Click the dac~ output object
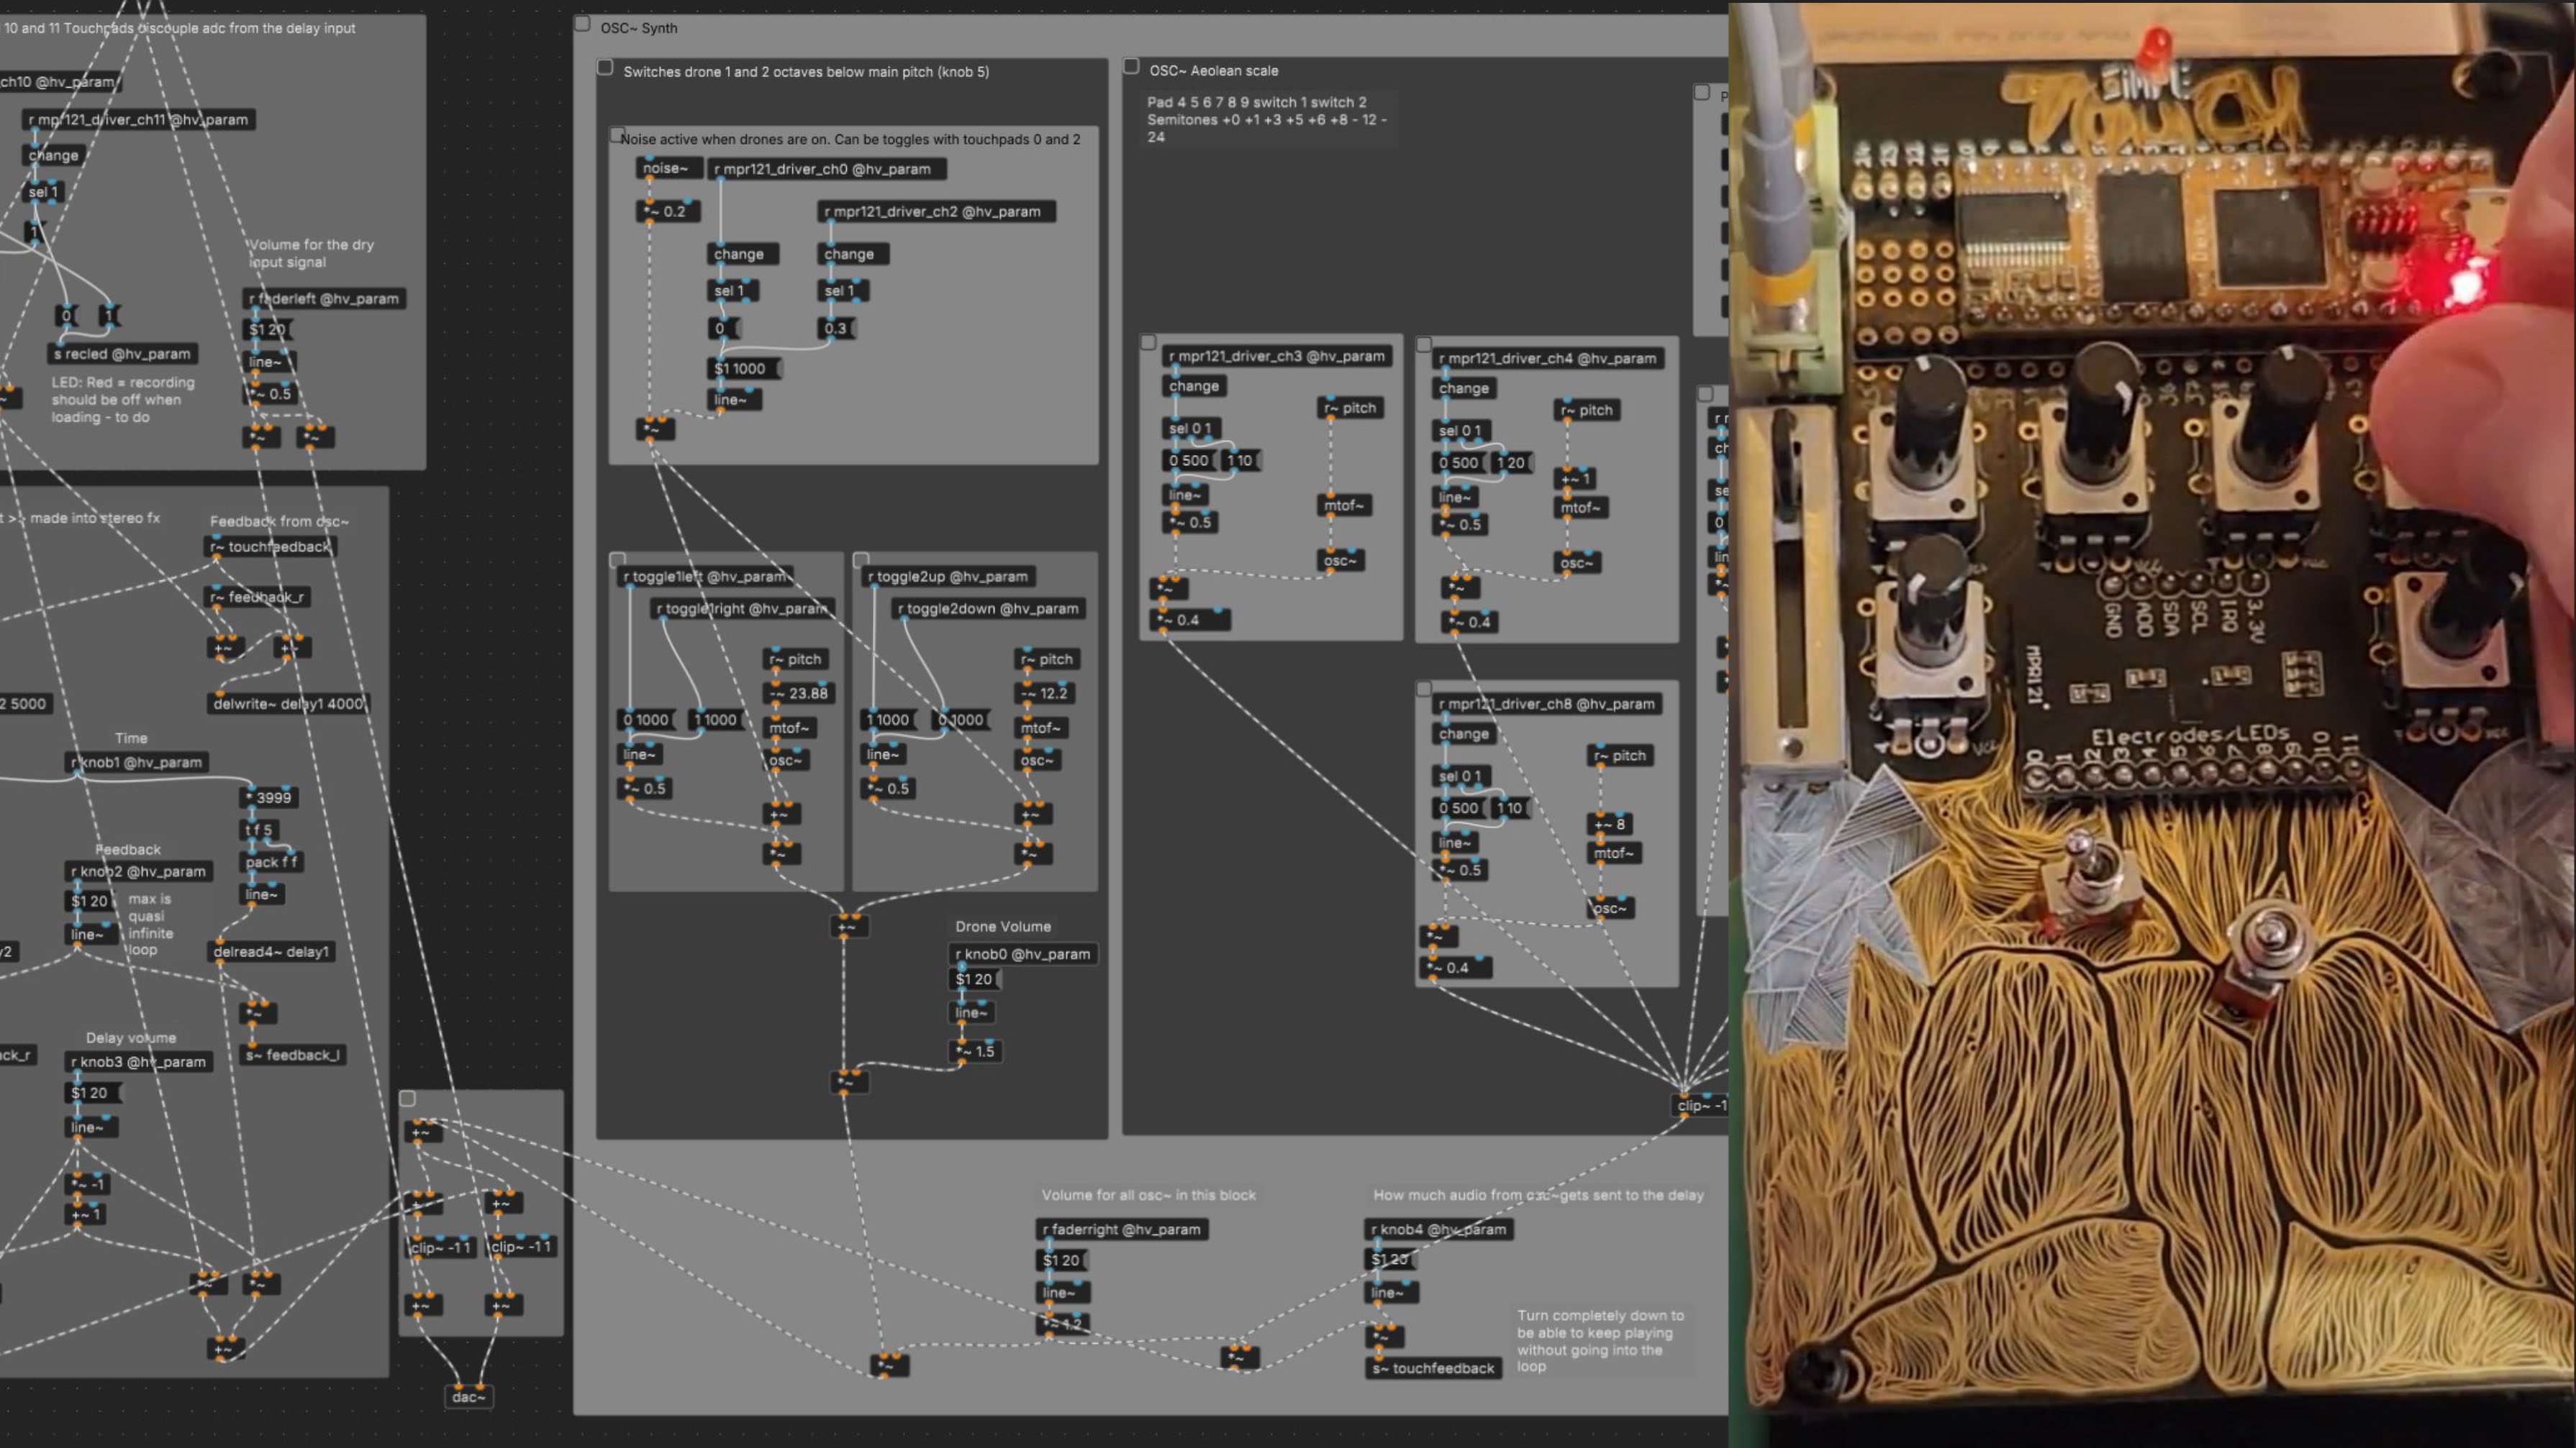 point(468,1396)
